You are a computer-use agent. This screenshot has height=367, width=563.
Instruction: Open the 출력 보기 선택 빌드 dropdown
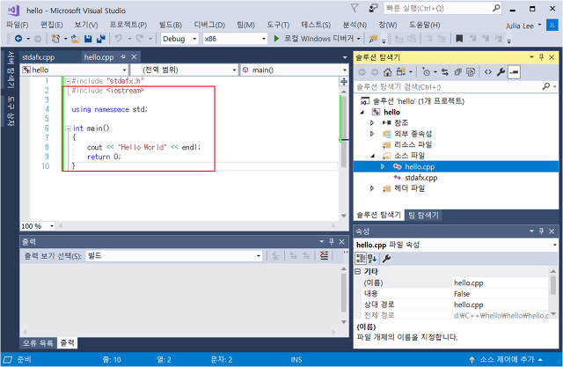click(x=259, y=256)
